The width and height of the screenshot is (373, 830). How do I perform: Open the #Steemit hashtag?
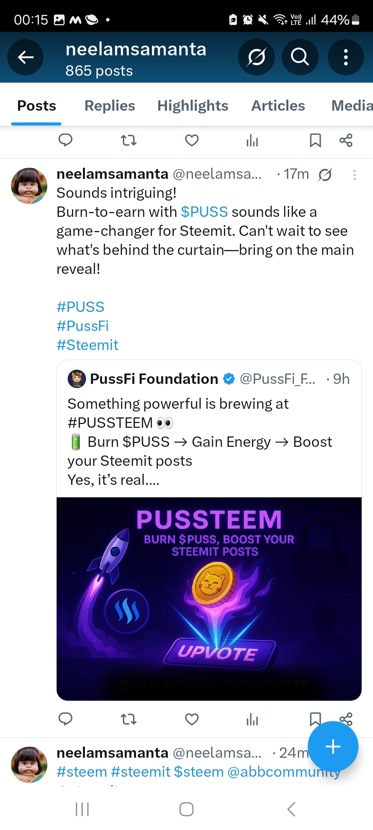[x=87, y=345]
